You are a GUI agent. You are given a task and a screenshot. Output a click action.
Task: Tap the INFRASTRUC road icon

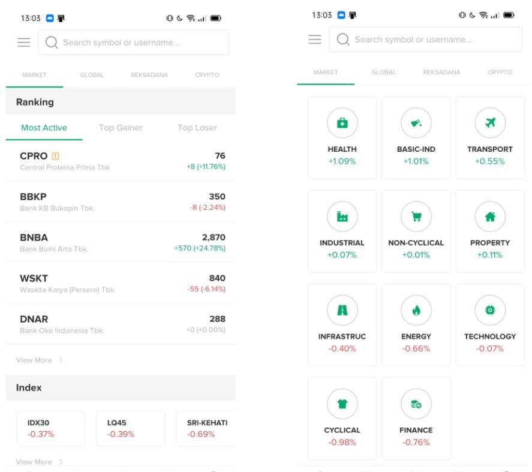(x=342, y=310)
